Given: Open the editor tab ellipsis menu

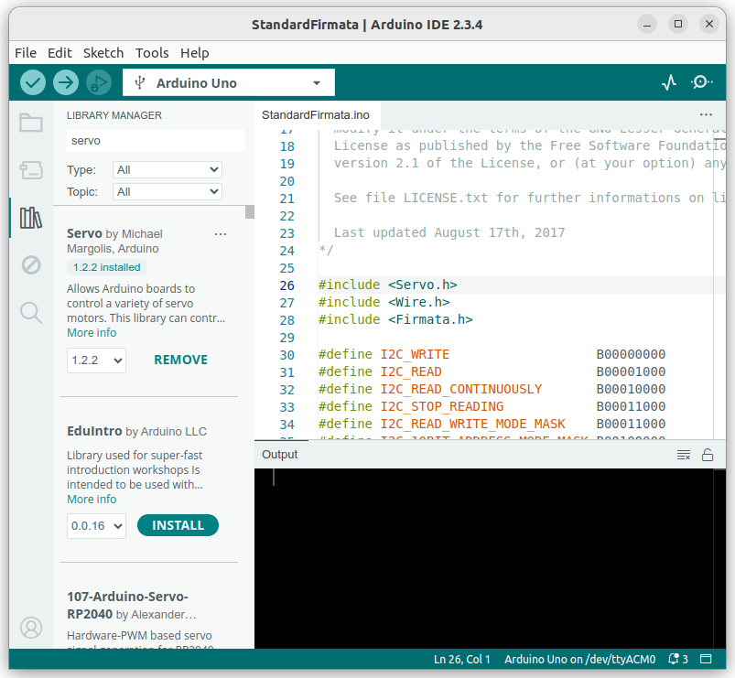Looking at the screenshot, I should [x=706, y=114].
